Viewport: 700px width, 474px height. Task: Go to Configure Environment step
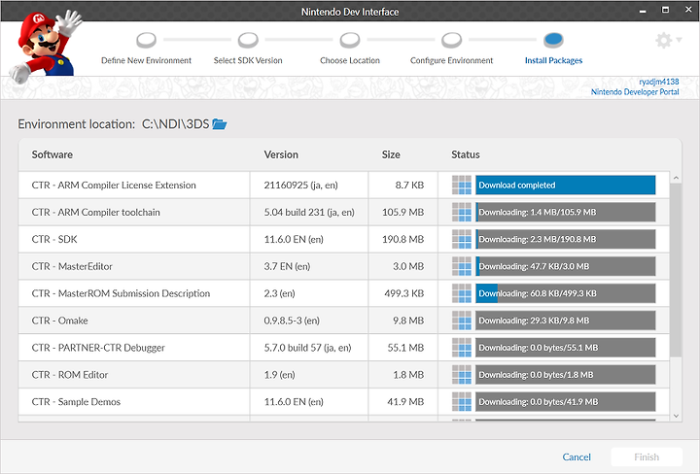tap(451, 49)
